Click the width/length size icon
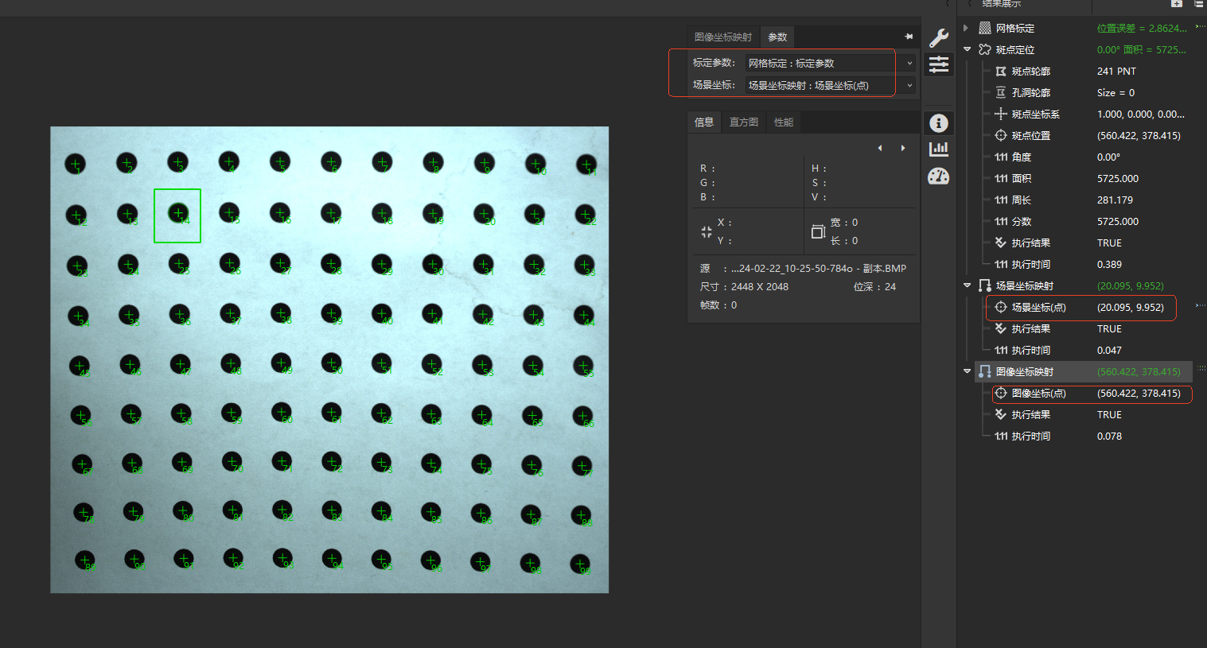The width and height of the screenshot is (1207, 648). 818,231
